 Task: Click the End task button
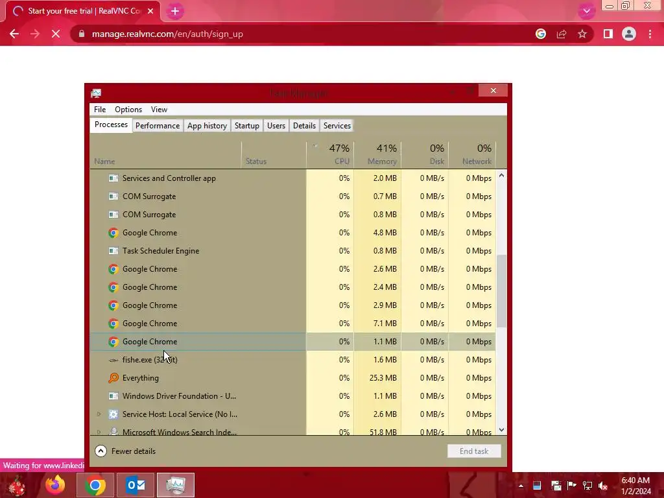click(474, 451)
